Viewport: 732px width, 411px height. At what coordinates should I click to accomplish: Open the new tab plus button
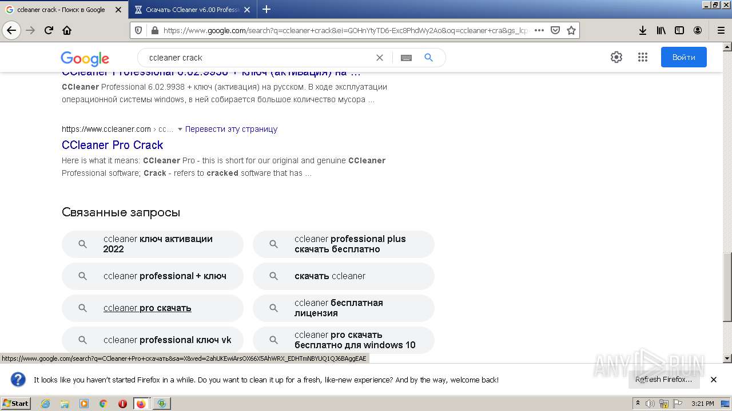coord(266,9)
